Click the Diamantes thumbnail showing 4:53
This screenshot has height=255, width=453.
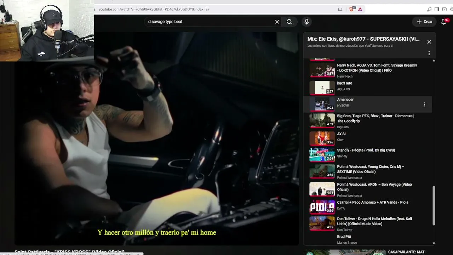322,120
